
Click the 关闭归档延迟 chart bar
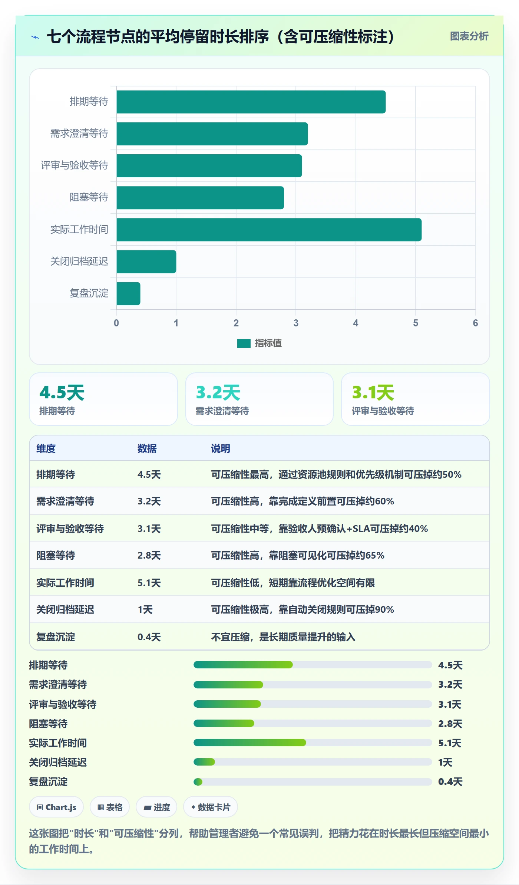(x=146, y=261)
